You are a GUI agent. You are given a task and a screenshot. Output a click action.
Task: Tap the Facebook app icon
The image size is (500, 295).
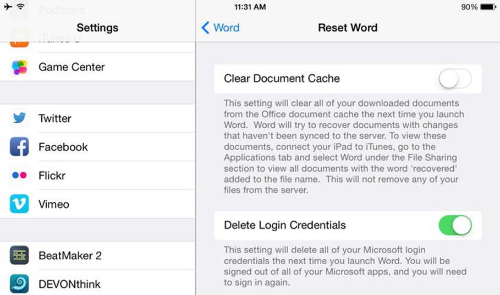19,147
